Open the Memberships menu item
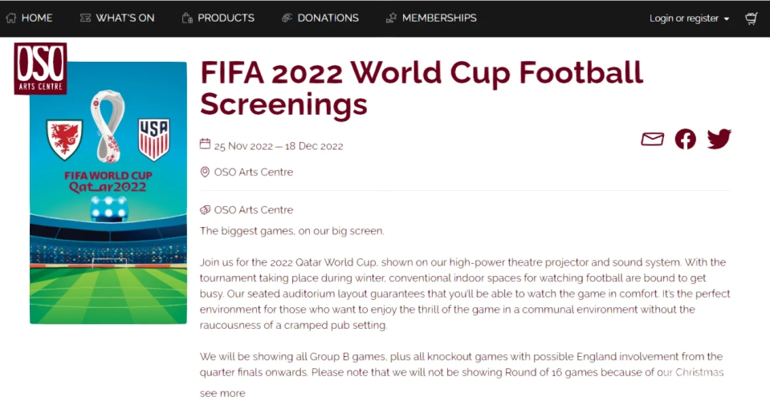This screenshot has height=401, width=770. pyautogui.click(x=438, y=18)
